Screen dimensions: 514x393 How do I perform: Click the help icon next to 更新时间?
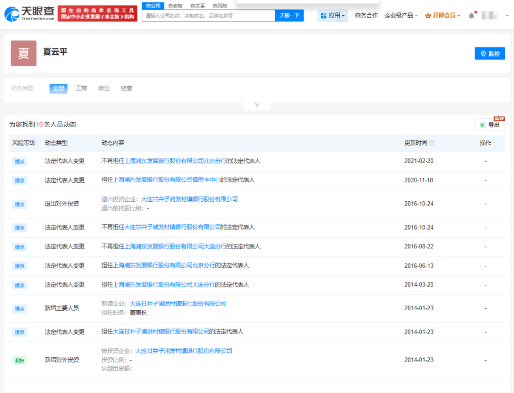point(432,143)
